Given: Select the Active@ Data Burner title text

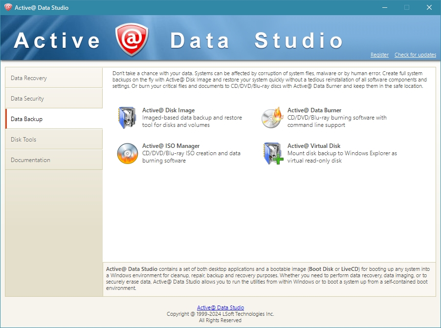Looking at the screenshot, I should coord(314,110).
